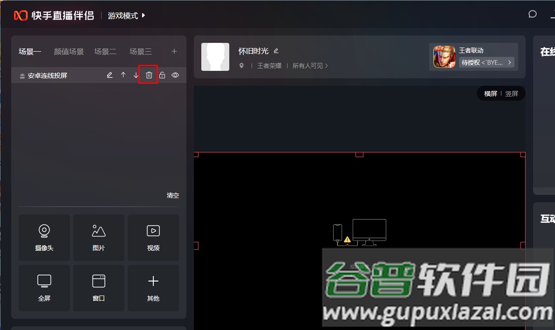Add a 窗口 window capture source
Image resolution: width=555 pixels, height=330 pixels.
pyautogui.click(x=99, y=288)
